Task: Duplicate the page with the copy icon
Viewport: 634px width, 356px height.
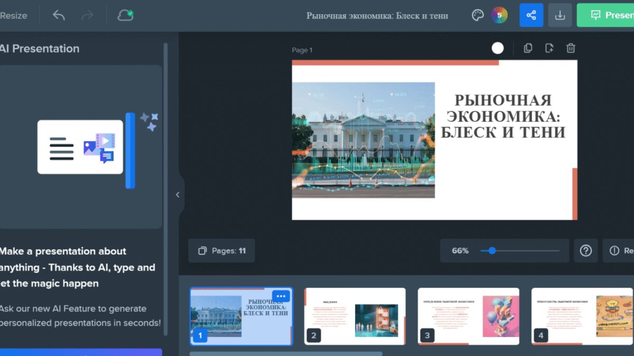Action: 527,49
